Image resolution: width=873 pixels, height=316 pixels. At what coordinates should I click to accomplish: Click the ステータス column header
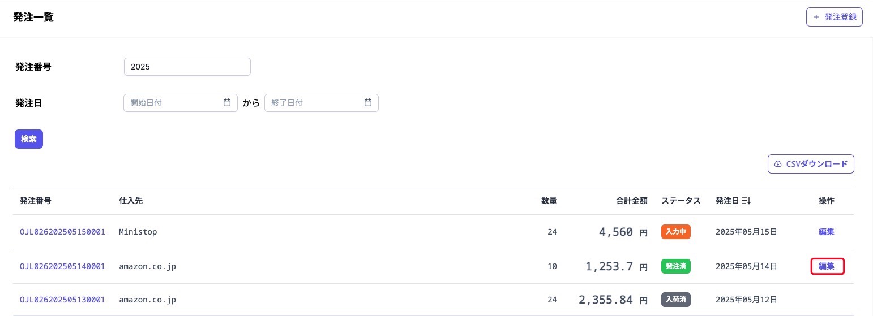[x=681, y=201]
